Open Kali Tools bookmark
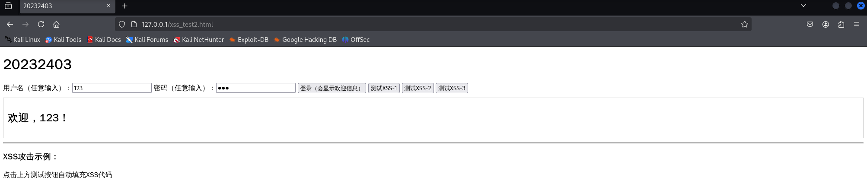This screenshot has width=867, height=187. click(x=63, y=39)
